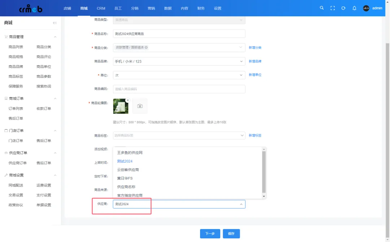This screenshot has height=242, width=390.
Task: Choose 云创客供应商 from the supplier list
Action: coord(128,170)
